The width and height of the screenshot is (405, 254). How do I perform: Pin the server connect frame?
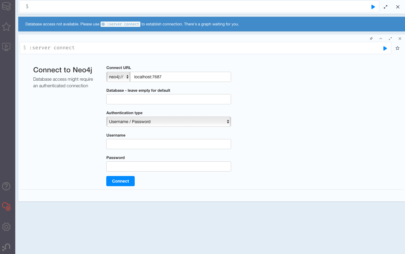click(x=371, y=39)
